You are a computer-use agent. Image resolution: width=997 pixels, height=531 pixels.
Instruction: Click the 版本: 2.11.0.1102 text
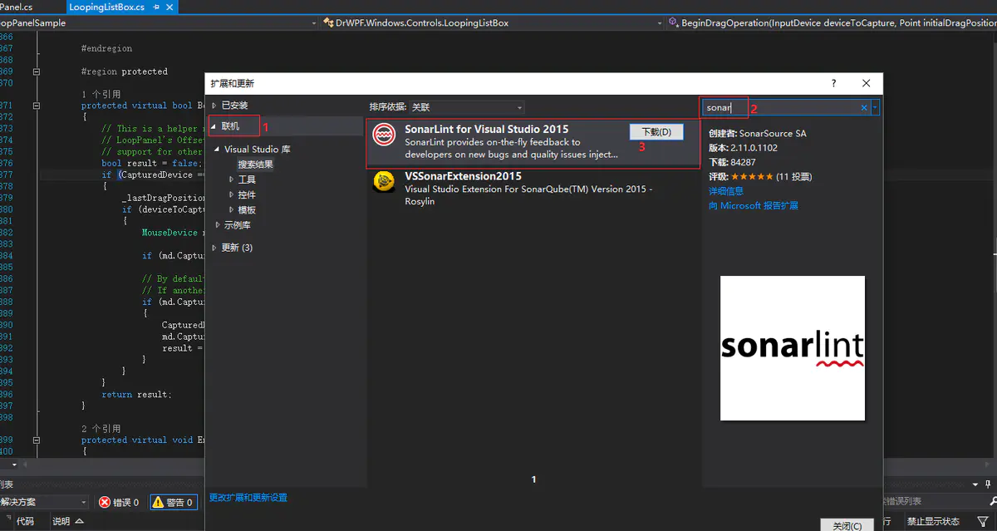tap(744, 148)
